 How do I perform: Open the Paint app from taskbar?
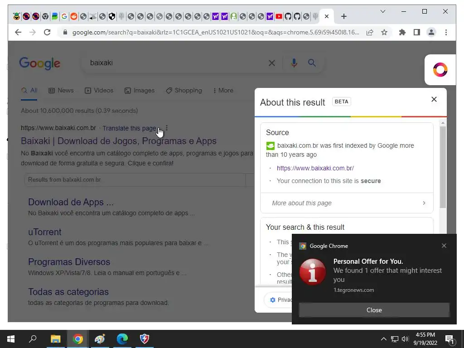coord(100,339)
